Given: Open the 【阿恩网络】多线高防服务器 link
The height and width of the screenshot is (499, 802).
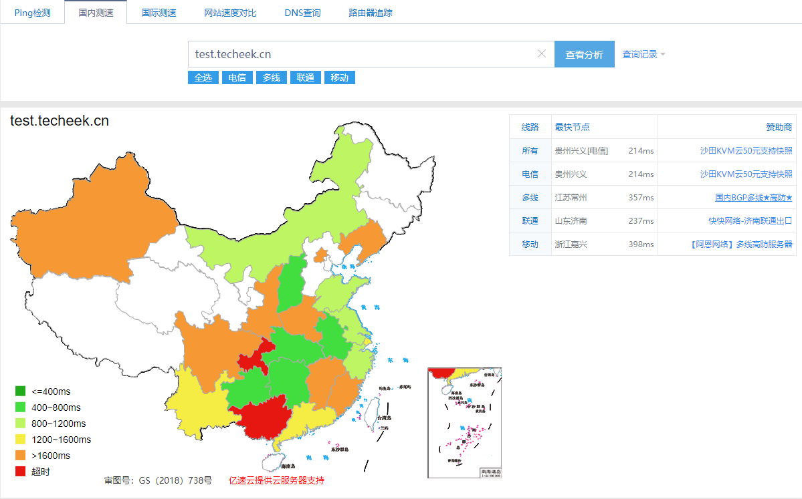Looking at the screenshot, I should (741, 244).
